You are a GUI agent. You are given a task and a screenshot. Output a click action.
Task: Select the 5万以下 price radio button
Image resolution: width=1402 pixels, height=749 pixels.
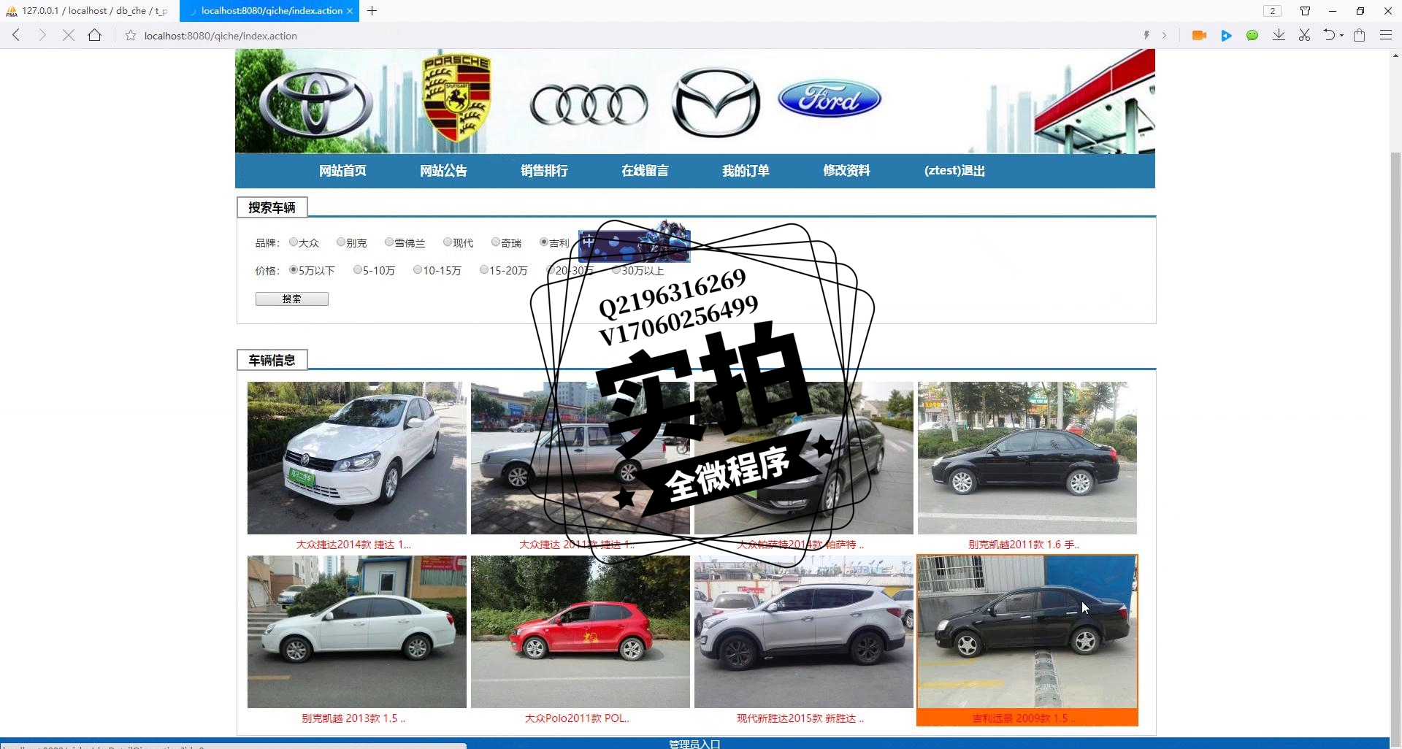[294, 270]
